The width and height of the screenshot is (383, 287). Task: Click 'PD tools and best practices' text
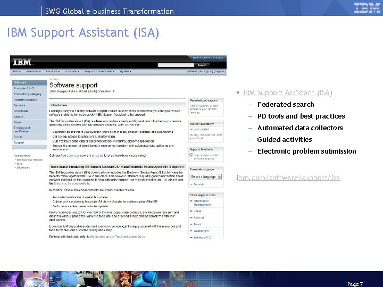pyautogui.click(x=301, y=116)
